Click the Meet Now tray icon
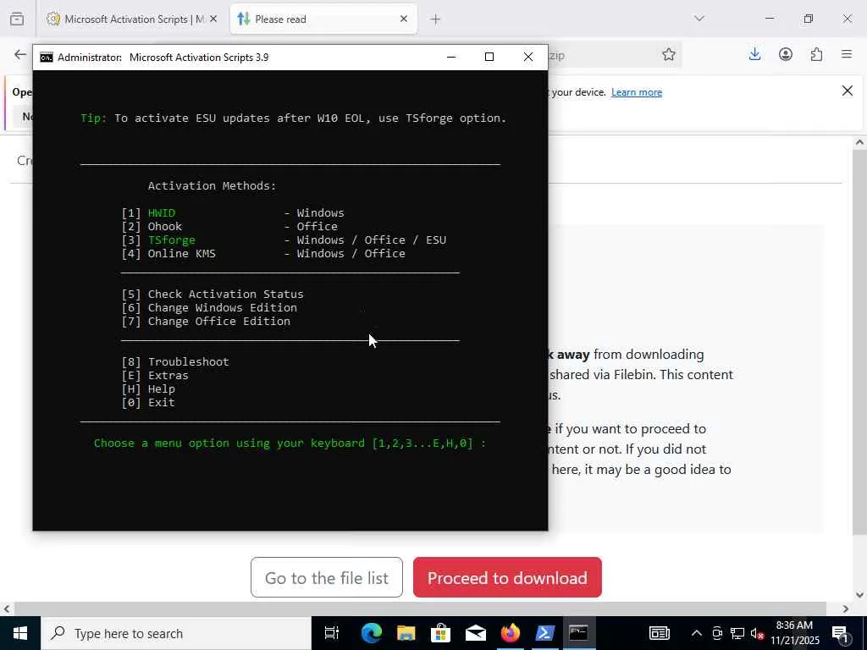This screenshot has width=867, height=650. coord(717,633)
